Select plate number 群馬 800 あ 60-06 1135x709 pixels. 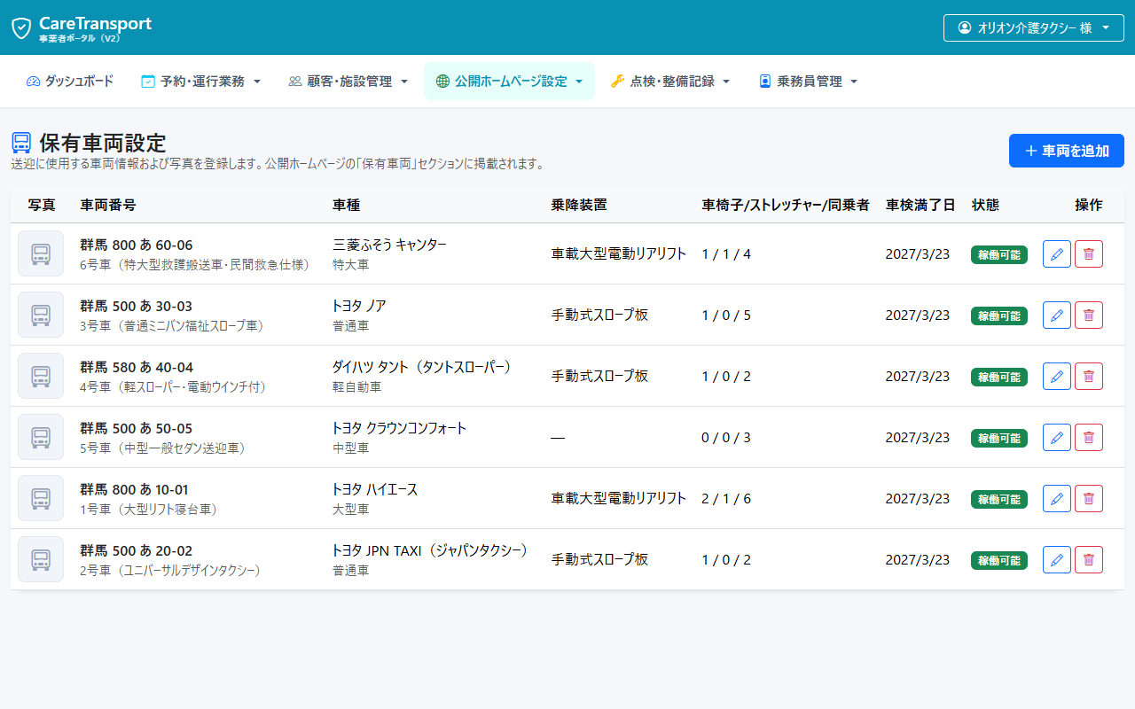(x=136, y=245)
